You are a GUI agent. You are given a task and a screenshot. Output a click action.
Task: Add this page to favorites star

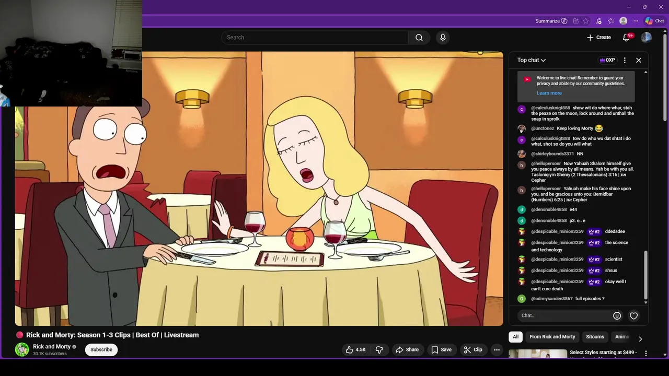click(x=586, y=21)
